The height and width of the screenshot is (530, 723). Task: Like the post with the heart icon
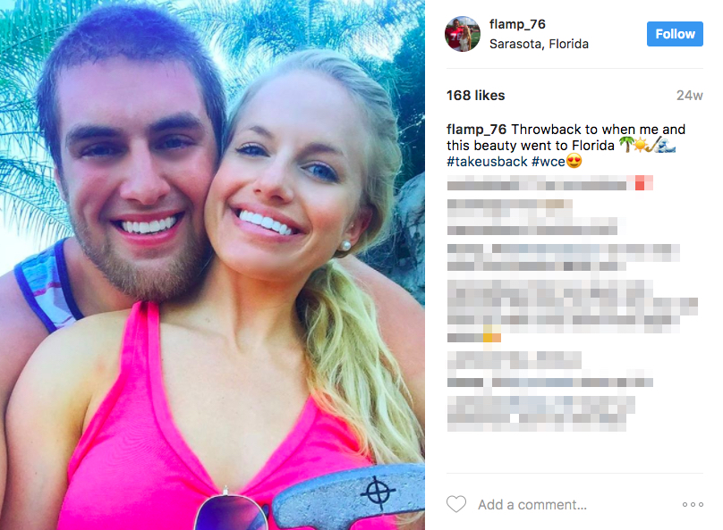point(456,504)
